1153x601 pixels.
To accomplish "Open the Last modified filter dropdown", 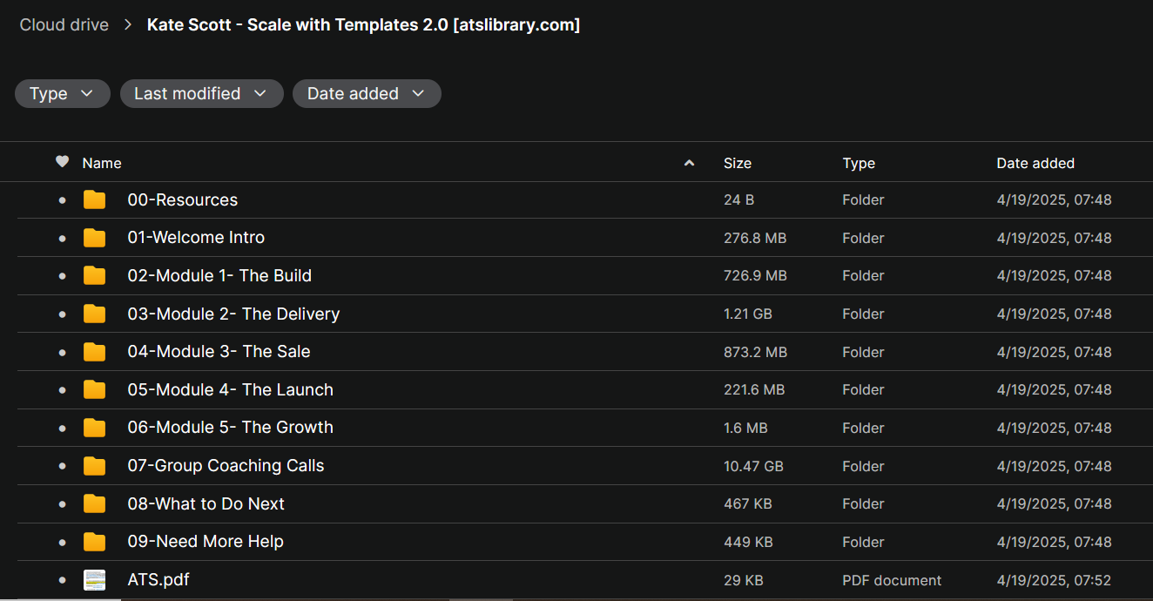I will 202,94.
